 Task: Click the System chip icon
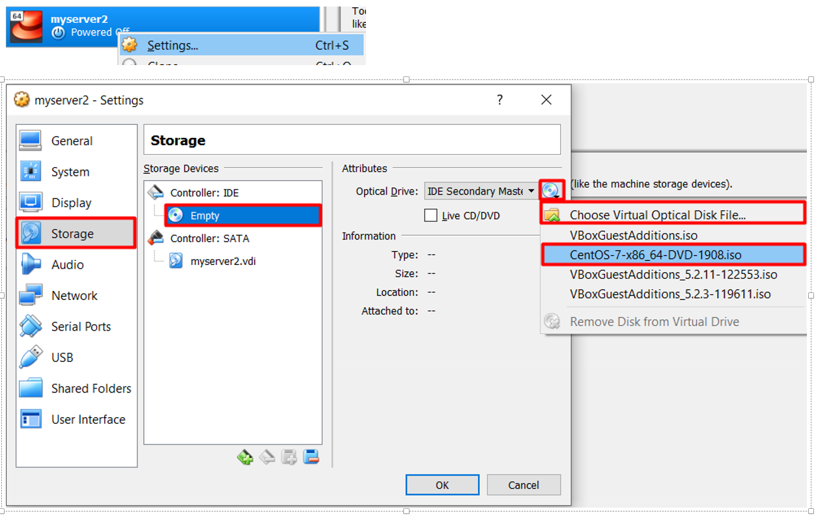pos(31,172)
